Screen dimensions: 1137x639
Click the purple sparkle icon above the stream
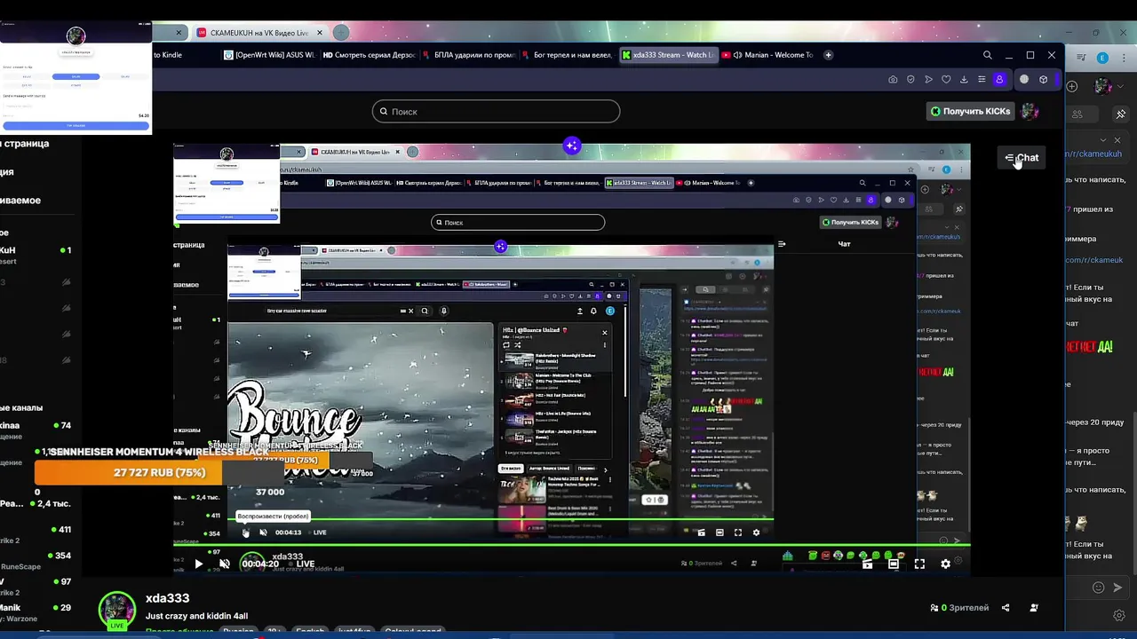(572, 146)
